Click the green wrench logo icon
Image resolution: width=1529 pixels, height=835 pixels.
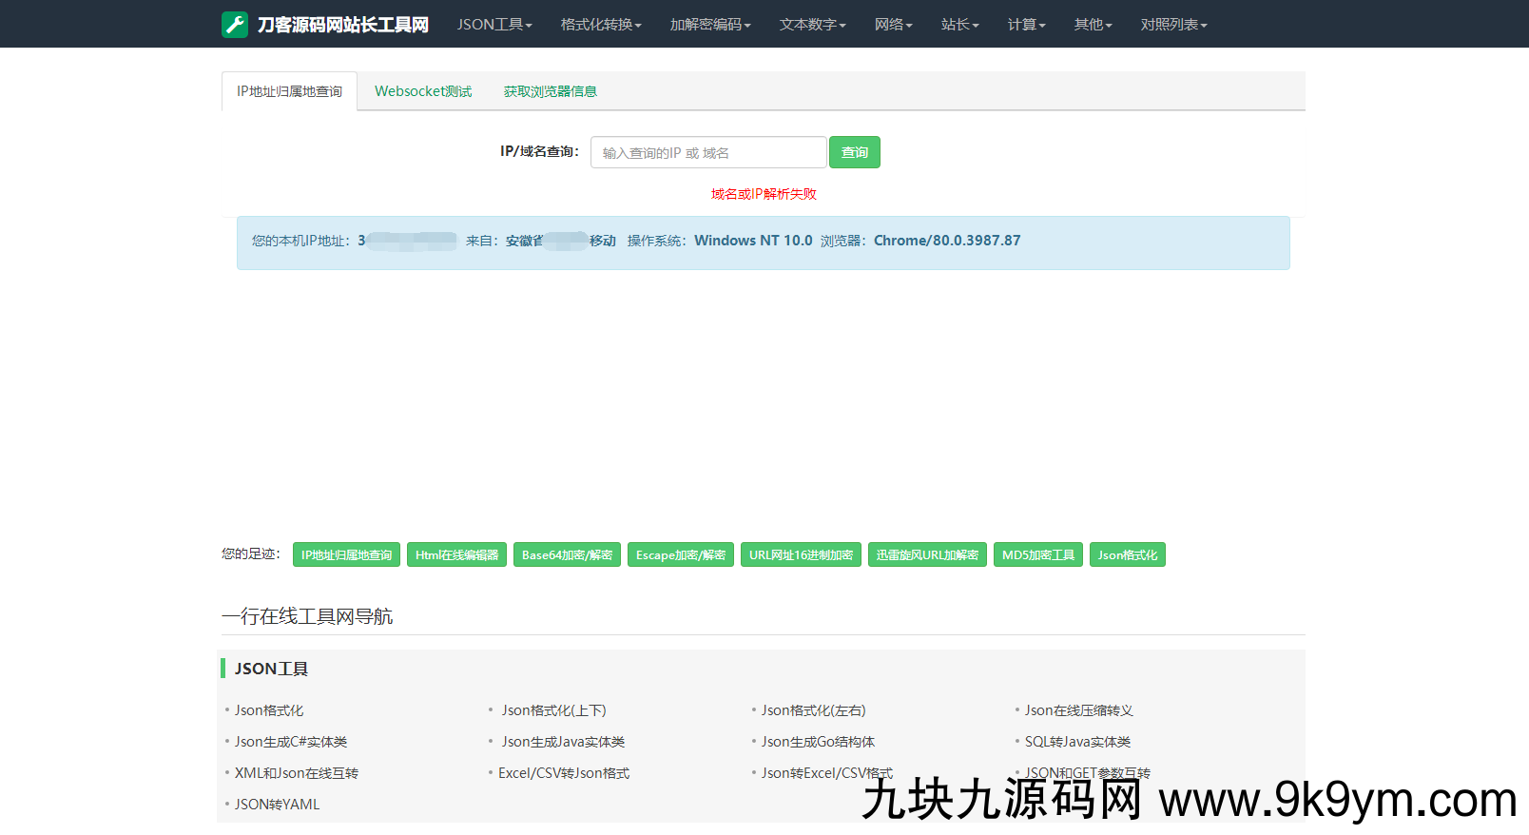234,25
